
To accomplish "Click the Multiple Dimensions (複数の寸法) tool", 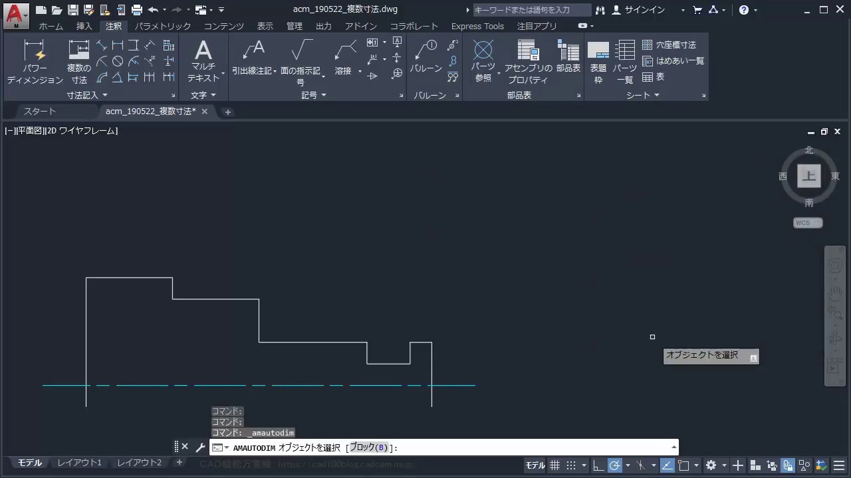I will [x=79, y=62].
